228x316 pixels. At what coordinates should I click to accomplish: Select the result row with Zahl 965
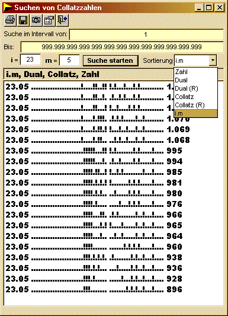94,225
